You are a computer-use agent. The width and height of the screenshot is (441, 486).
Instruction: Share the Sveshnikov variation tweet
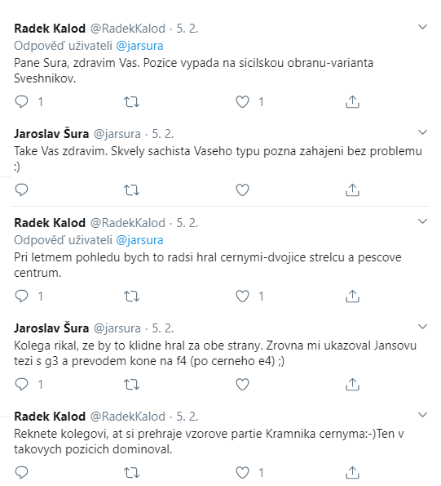tap(352, 101)
